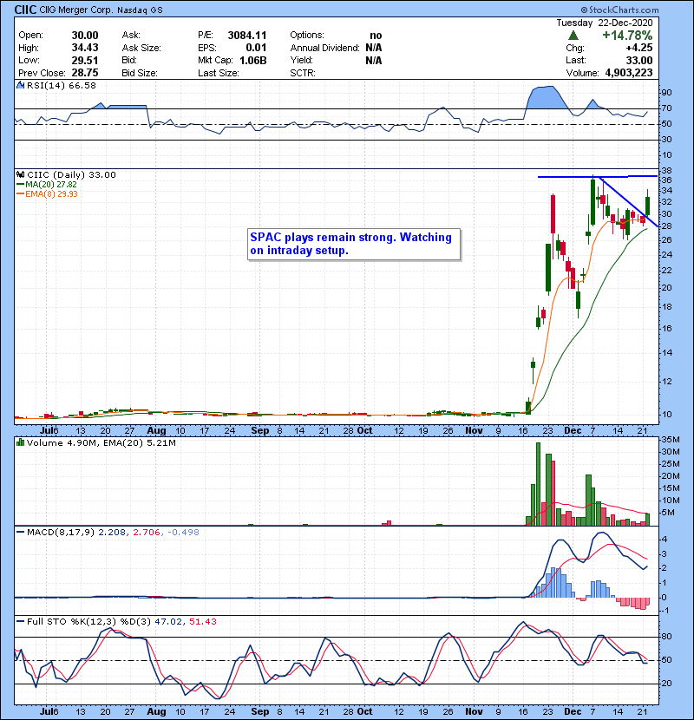Image resolution: width=694 pixels, height=720 pixels.
Task: Click the Annual Dividend label
Action: (x=324, y=48)
